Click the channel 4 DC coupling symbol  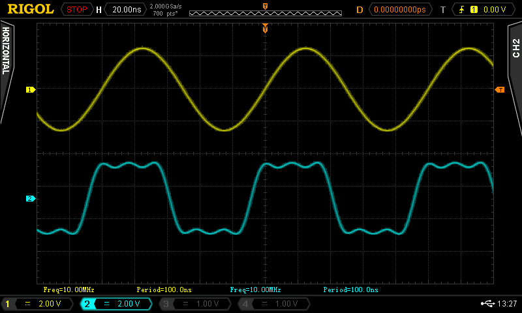pos(264,304)
